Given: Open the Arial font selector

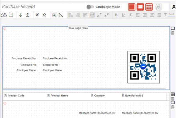Looking at the screenshot, I should [171, 14].
